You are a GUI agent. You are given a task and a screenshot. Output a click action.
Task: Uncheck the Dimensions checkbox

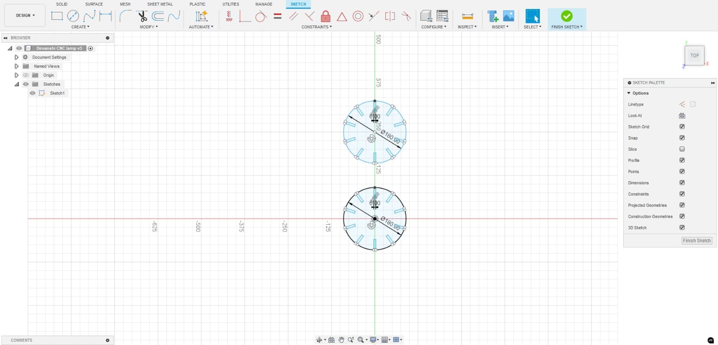tap(682, 183)
